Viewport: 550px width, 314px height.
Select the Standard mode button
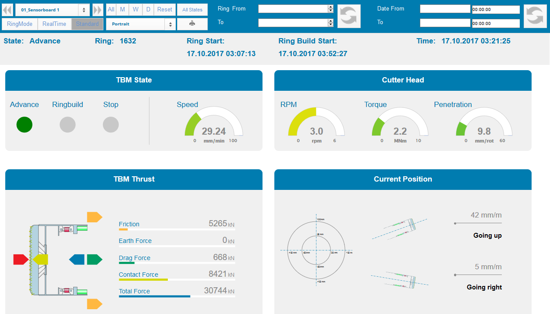pyautogui.click(x=87, y=24)
